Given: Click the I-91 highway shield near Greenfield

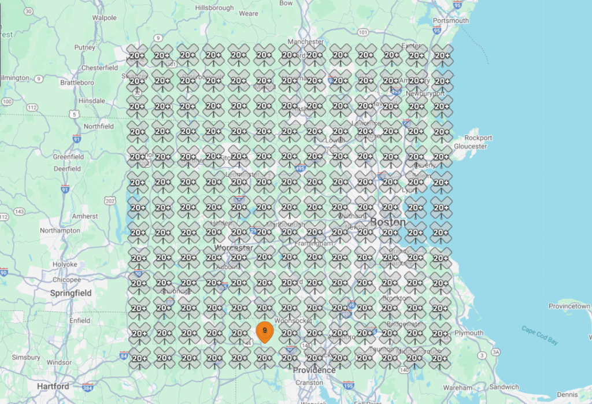Looking at the screenshot, I should tap(65, 189).
